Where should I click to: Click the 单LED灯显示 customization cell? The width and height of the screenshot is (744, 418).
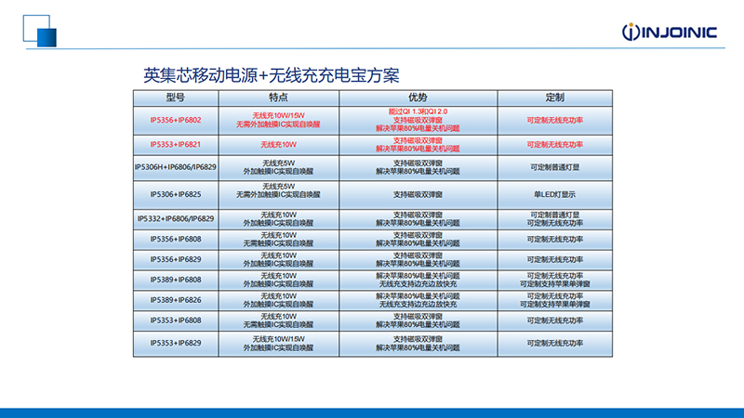[554, 194]
